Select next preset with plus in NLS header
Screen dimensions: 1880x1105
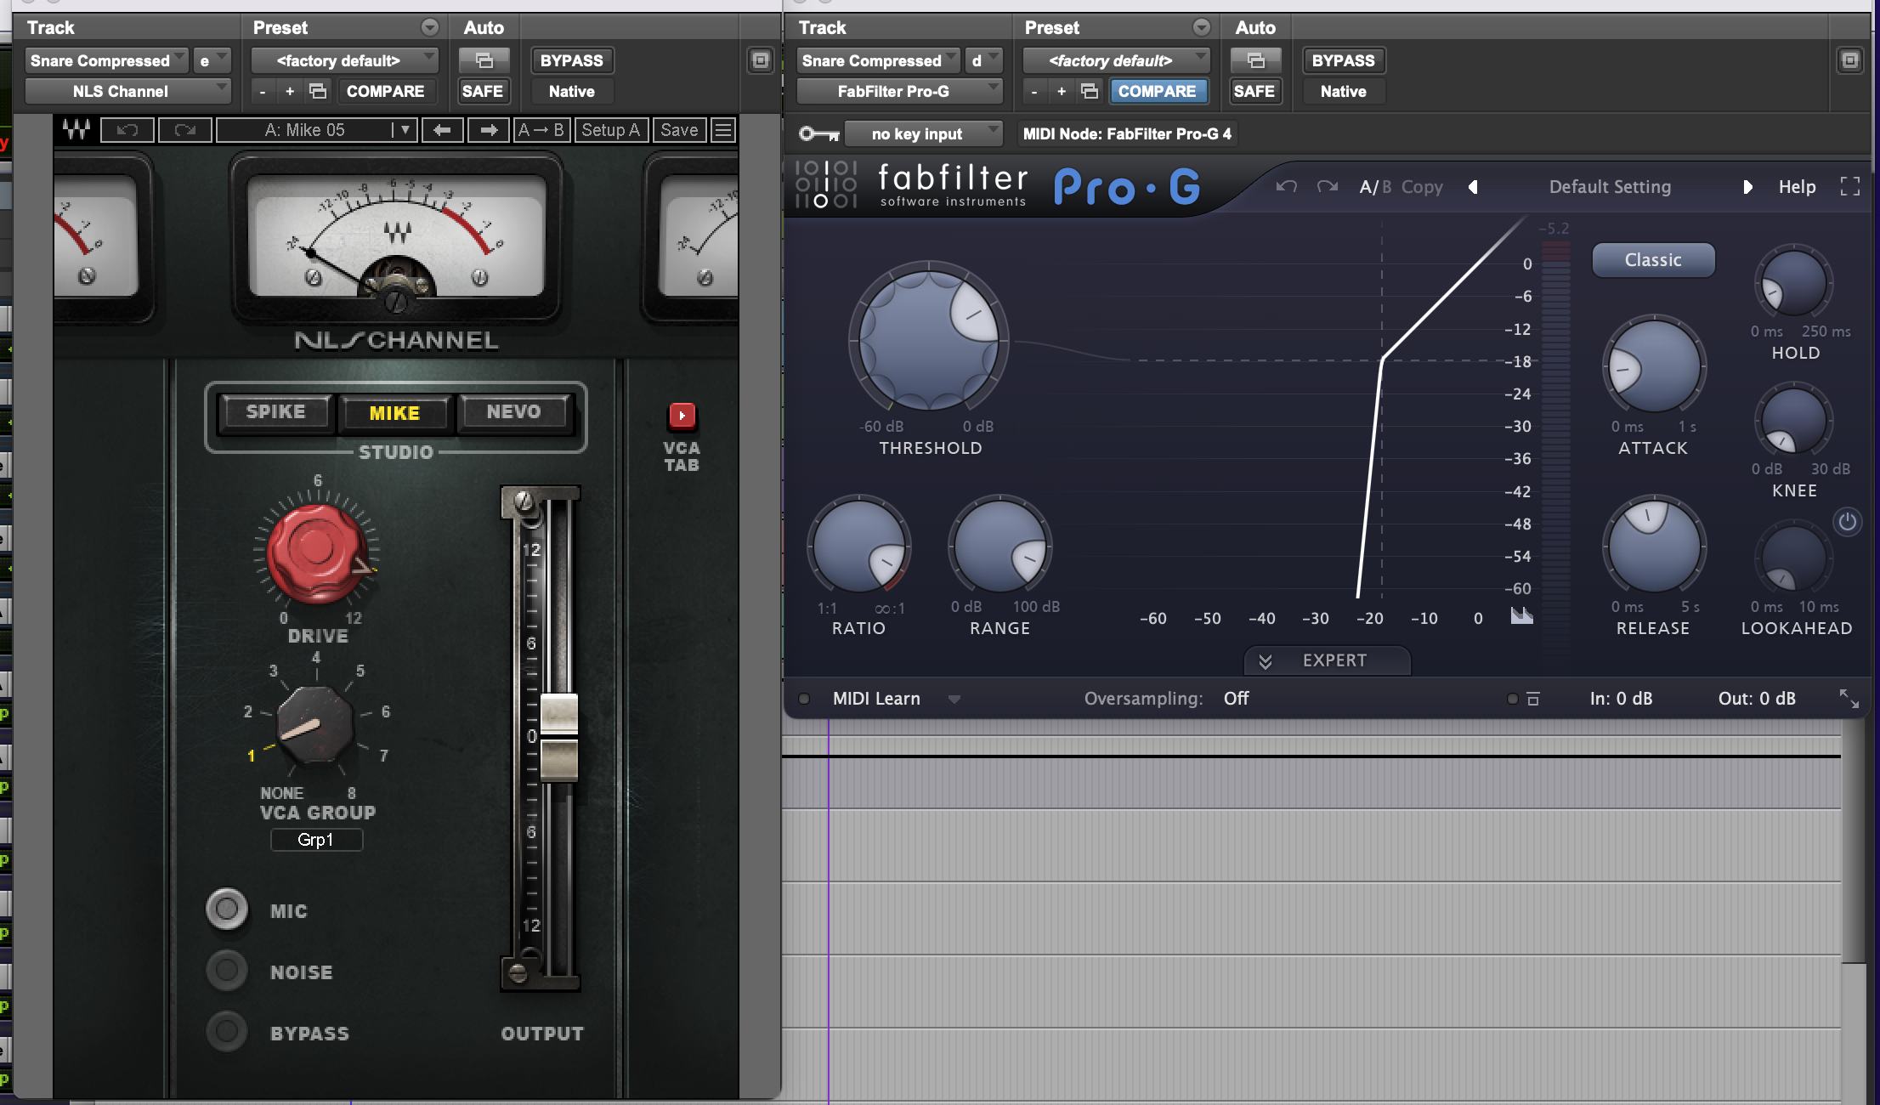[290, 91]
